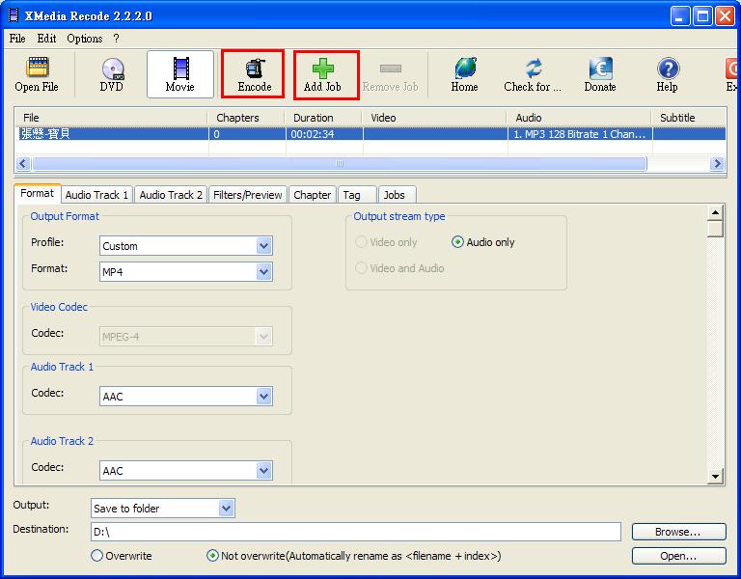Click the Open... button
741x579 pixels.
[678, 556]
